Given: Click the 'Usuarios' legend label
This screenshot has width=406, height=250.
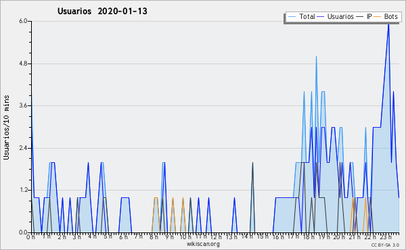Looking at the screenshot, I should tap(340, 16).
